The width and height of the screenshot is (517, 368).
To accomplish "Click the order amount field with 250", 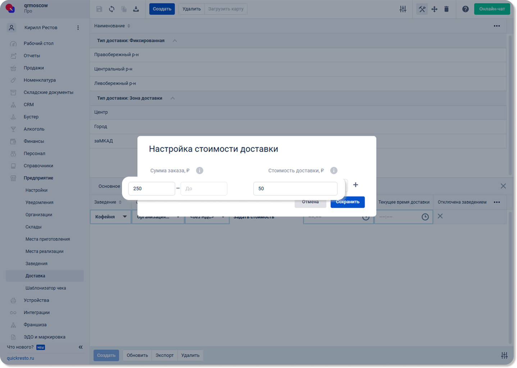I will click(x=152, y=188).
